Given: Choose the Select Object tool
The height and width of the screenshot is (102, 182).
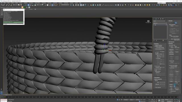Looking at the screenshot, I should pos(19,5).
